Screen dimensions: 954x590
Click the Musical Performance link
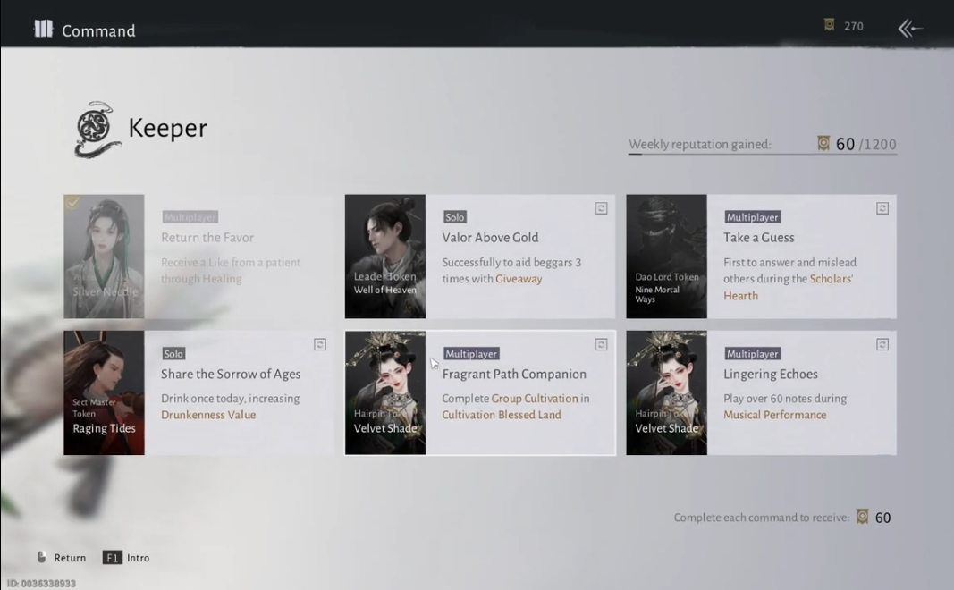(774, 415)
